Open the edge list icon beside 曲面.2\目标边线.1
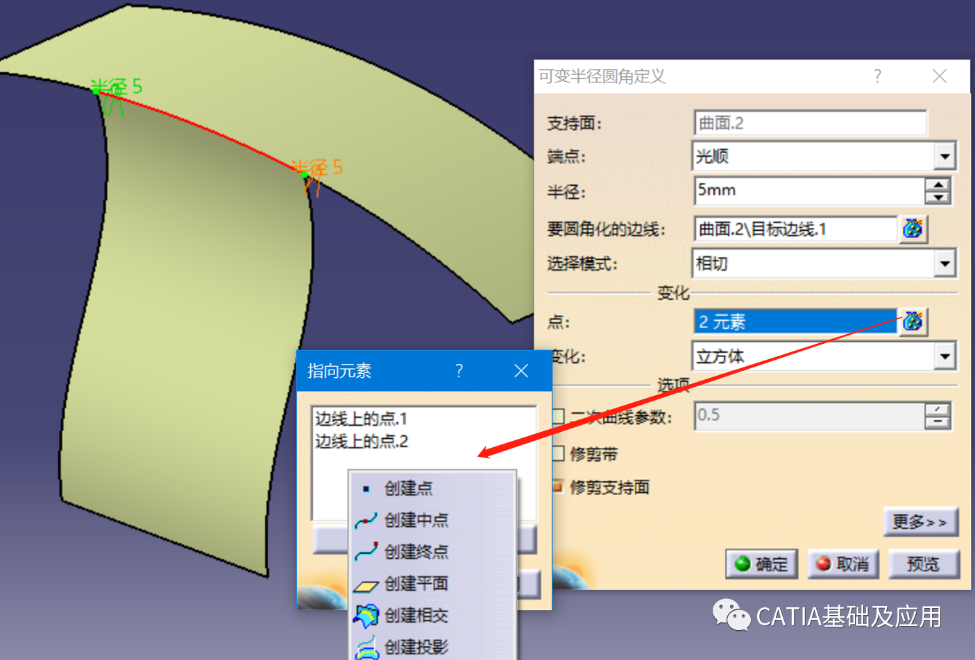 pyautogui.click(x=913, y=228)
